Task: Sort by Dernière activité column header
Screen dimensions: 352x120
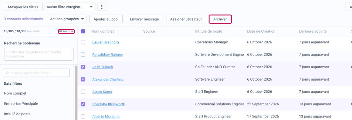Action: tap(313, 32)
